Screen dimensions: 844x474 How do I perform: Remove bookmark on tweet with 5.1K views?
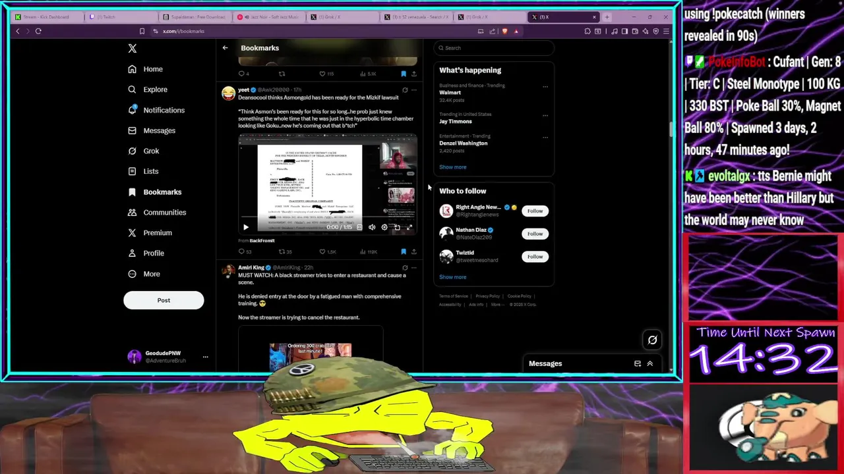404,74
